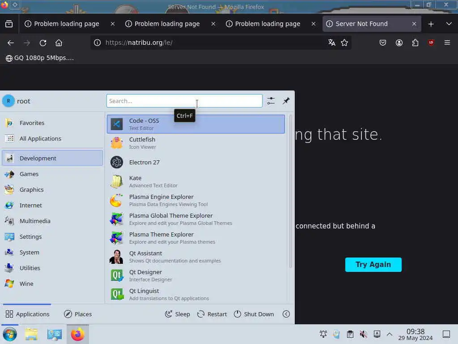Open Firefox hamburger application menu
458x344 pixels.
[447, 43]
